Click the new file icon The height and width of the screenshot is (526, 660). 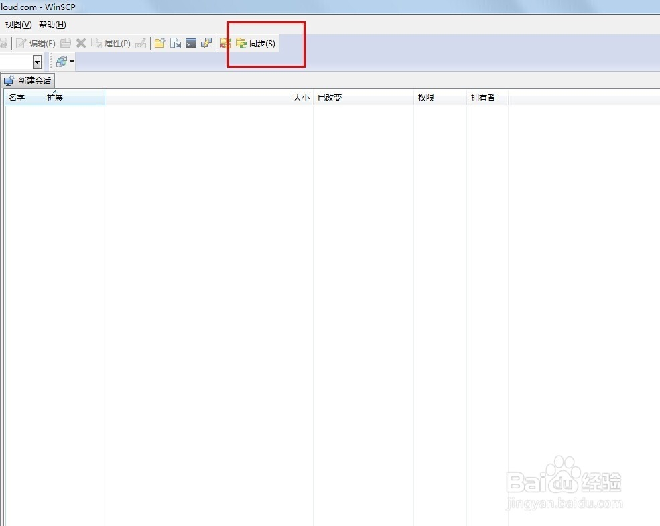(176, 43)
